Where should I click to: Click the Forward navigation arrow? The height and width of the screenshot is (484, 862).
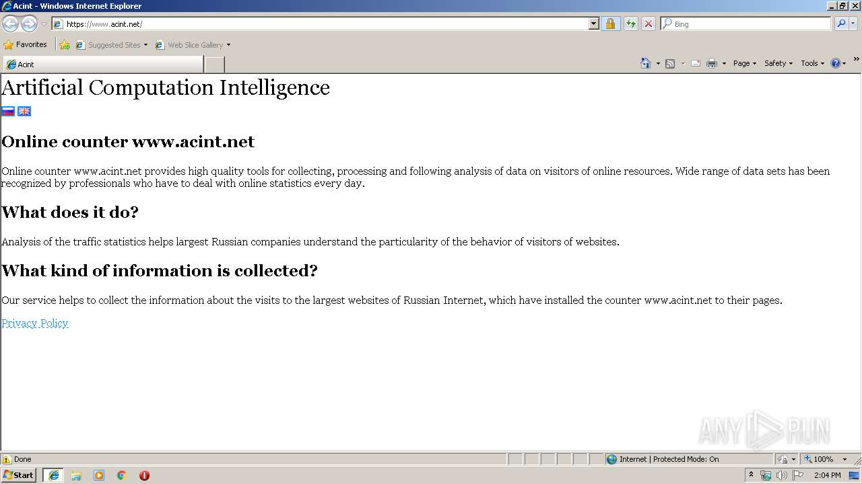tap(29, 24)
